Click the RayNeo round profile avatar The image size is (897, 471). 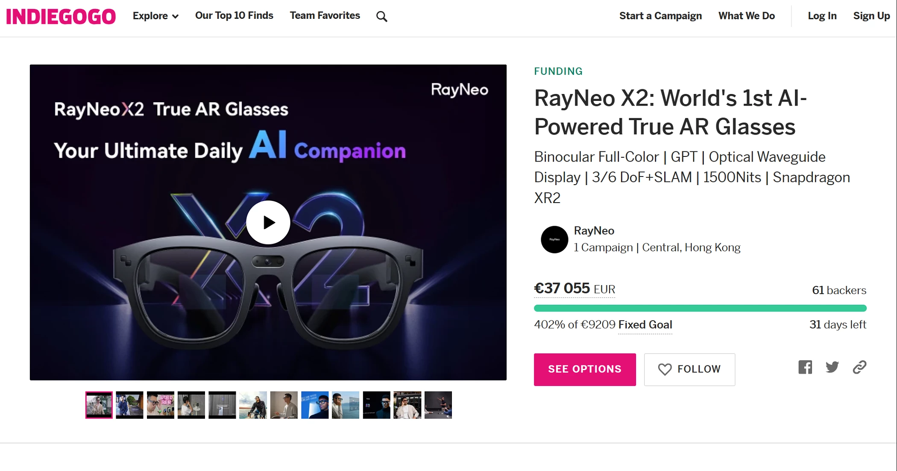(x=554, y=239)
